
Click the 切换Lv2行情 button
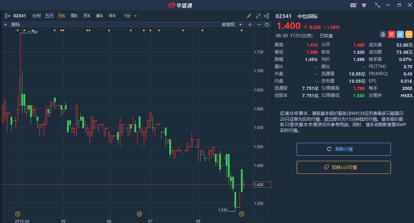click(343, 167)
